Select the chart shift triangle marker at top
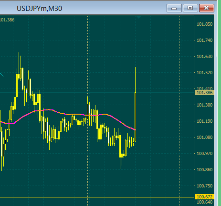The width and height of the screenshot is (221, 206). point(138,17)
